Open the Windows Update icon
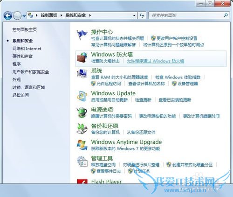 click(82, 96)
